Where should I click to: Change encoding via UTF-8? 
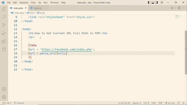click(x=146, y=103)
